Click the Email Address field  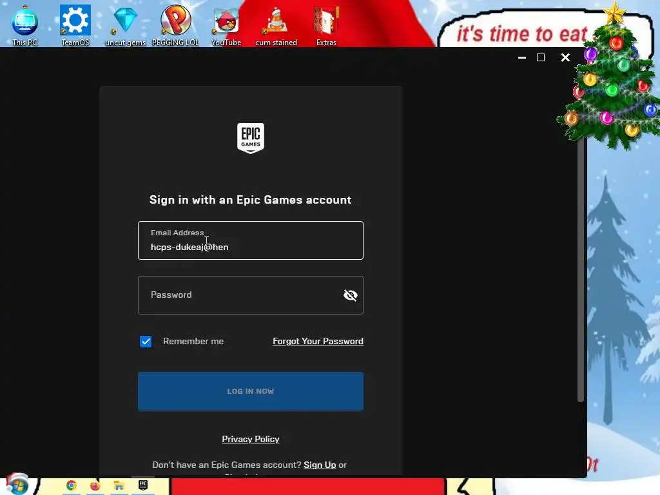(x=251, y=240)
